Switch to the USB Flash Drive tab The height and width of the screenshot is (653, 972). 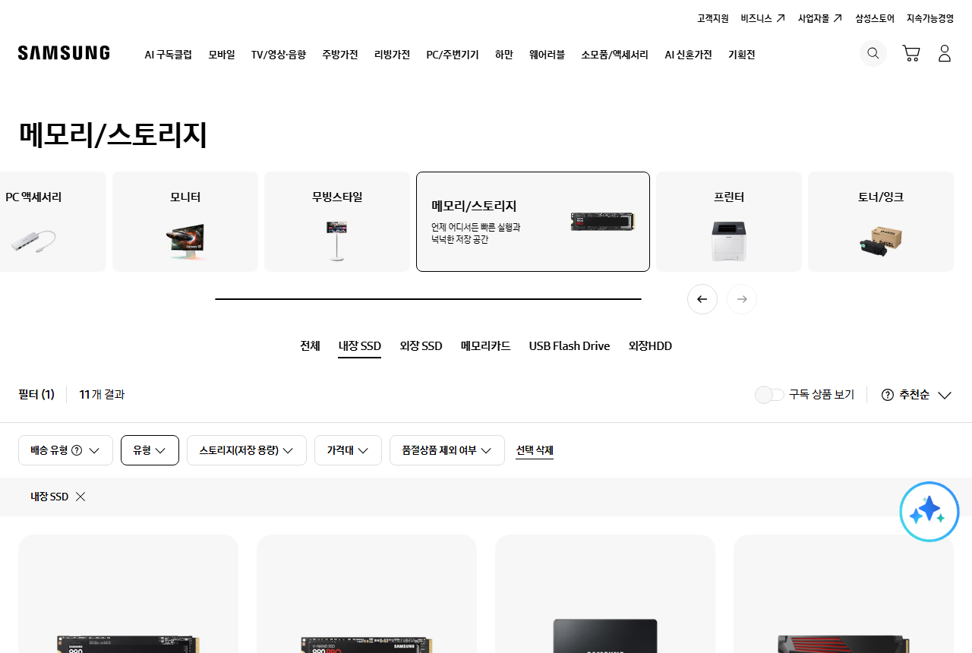coord(570,346)
